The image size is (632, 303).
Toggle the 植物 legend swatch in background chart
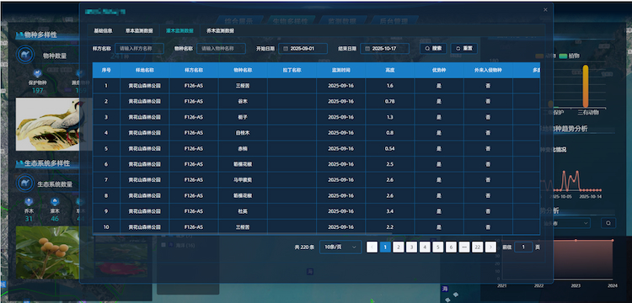pyautogui.click(x=563, y=56)
